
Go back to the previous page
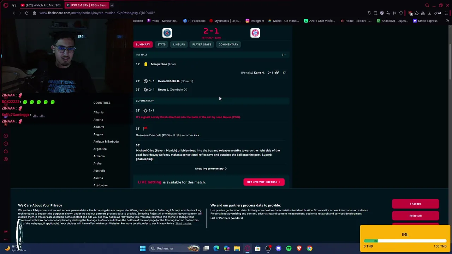(x=14, y=13)
